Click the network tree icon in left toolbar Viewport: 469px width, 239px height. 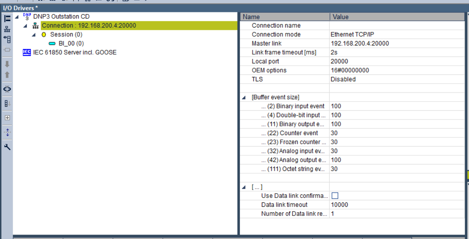coord(7,29)
